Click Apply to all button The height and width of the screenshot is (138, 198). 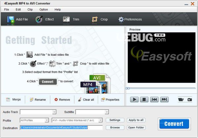pyautogui.click(x=136, y=120)
